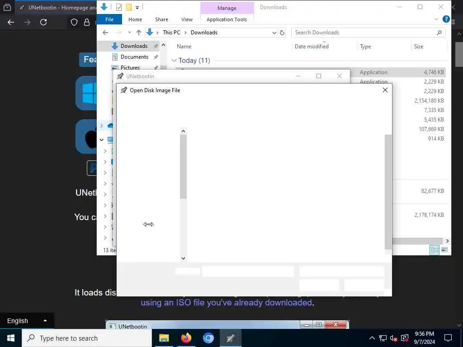Go back in File Explorer
This screenshot has height=347, width=463.
(105, 33)
